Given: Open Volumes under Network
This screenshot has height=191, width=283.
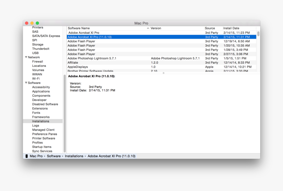Looking at the screenshot, I should tap(38, 70).
